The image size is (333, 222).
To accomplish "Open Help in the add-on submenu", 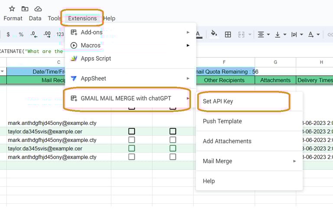I will [249, 181].
